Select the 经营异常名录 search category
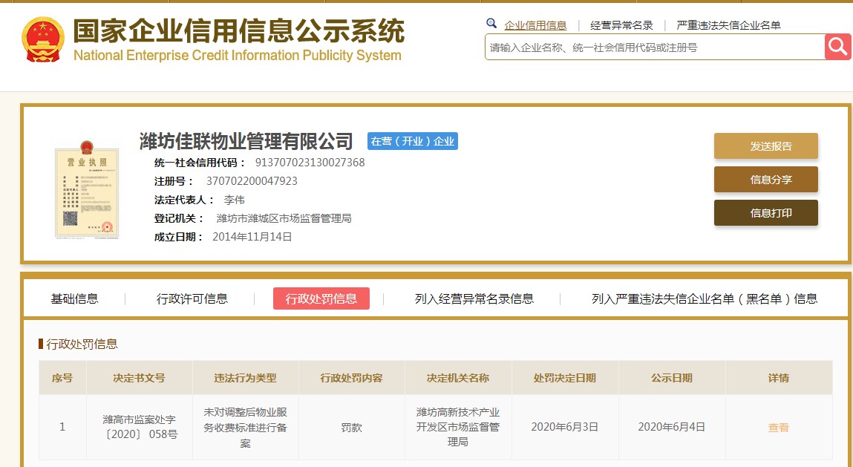The image size is (853, 467). [621, 25]
